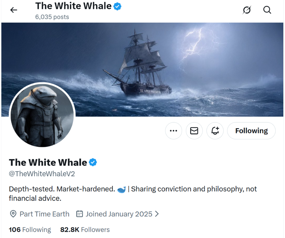The image size is (285, 238).
Task: Enable post notifications with the bell icon
Action: tap(215, 130)
